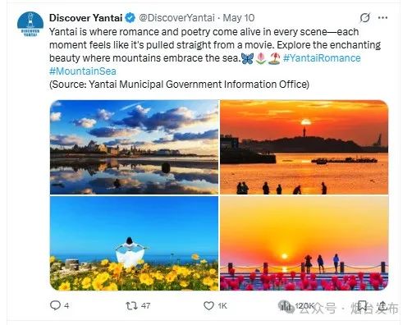The image size is (412, 325).
Task: Open the May 10 post timestamp
Action: pyautogui.click(x=239, y=18)
